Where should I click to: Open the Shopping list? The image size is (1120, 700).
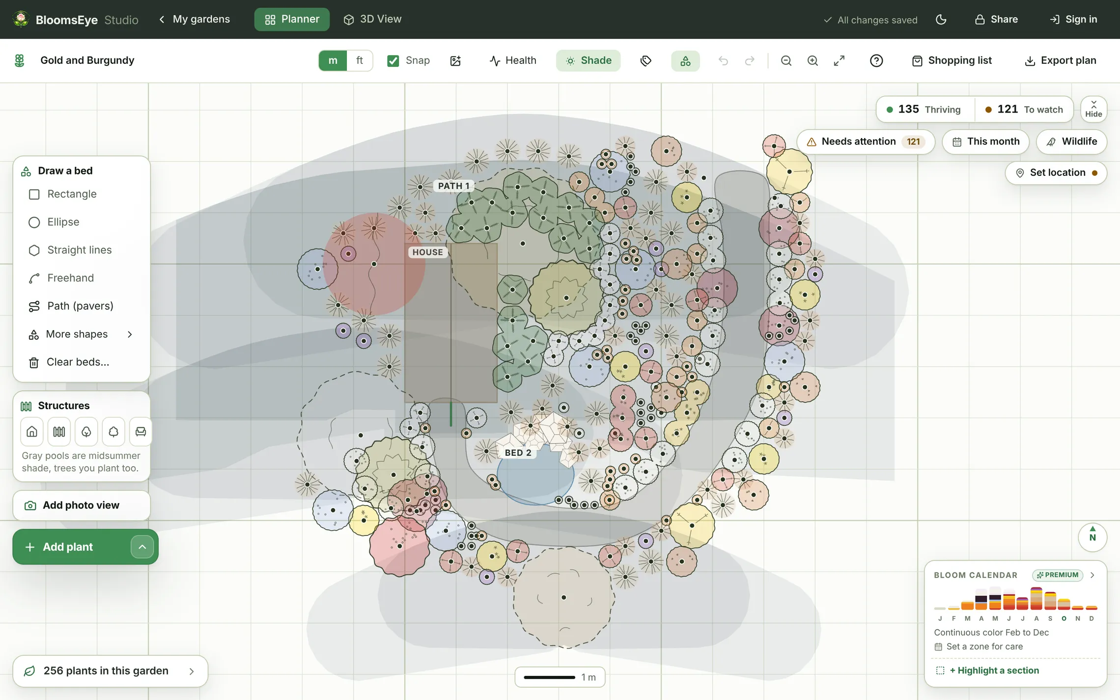[x=952, y=61]
